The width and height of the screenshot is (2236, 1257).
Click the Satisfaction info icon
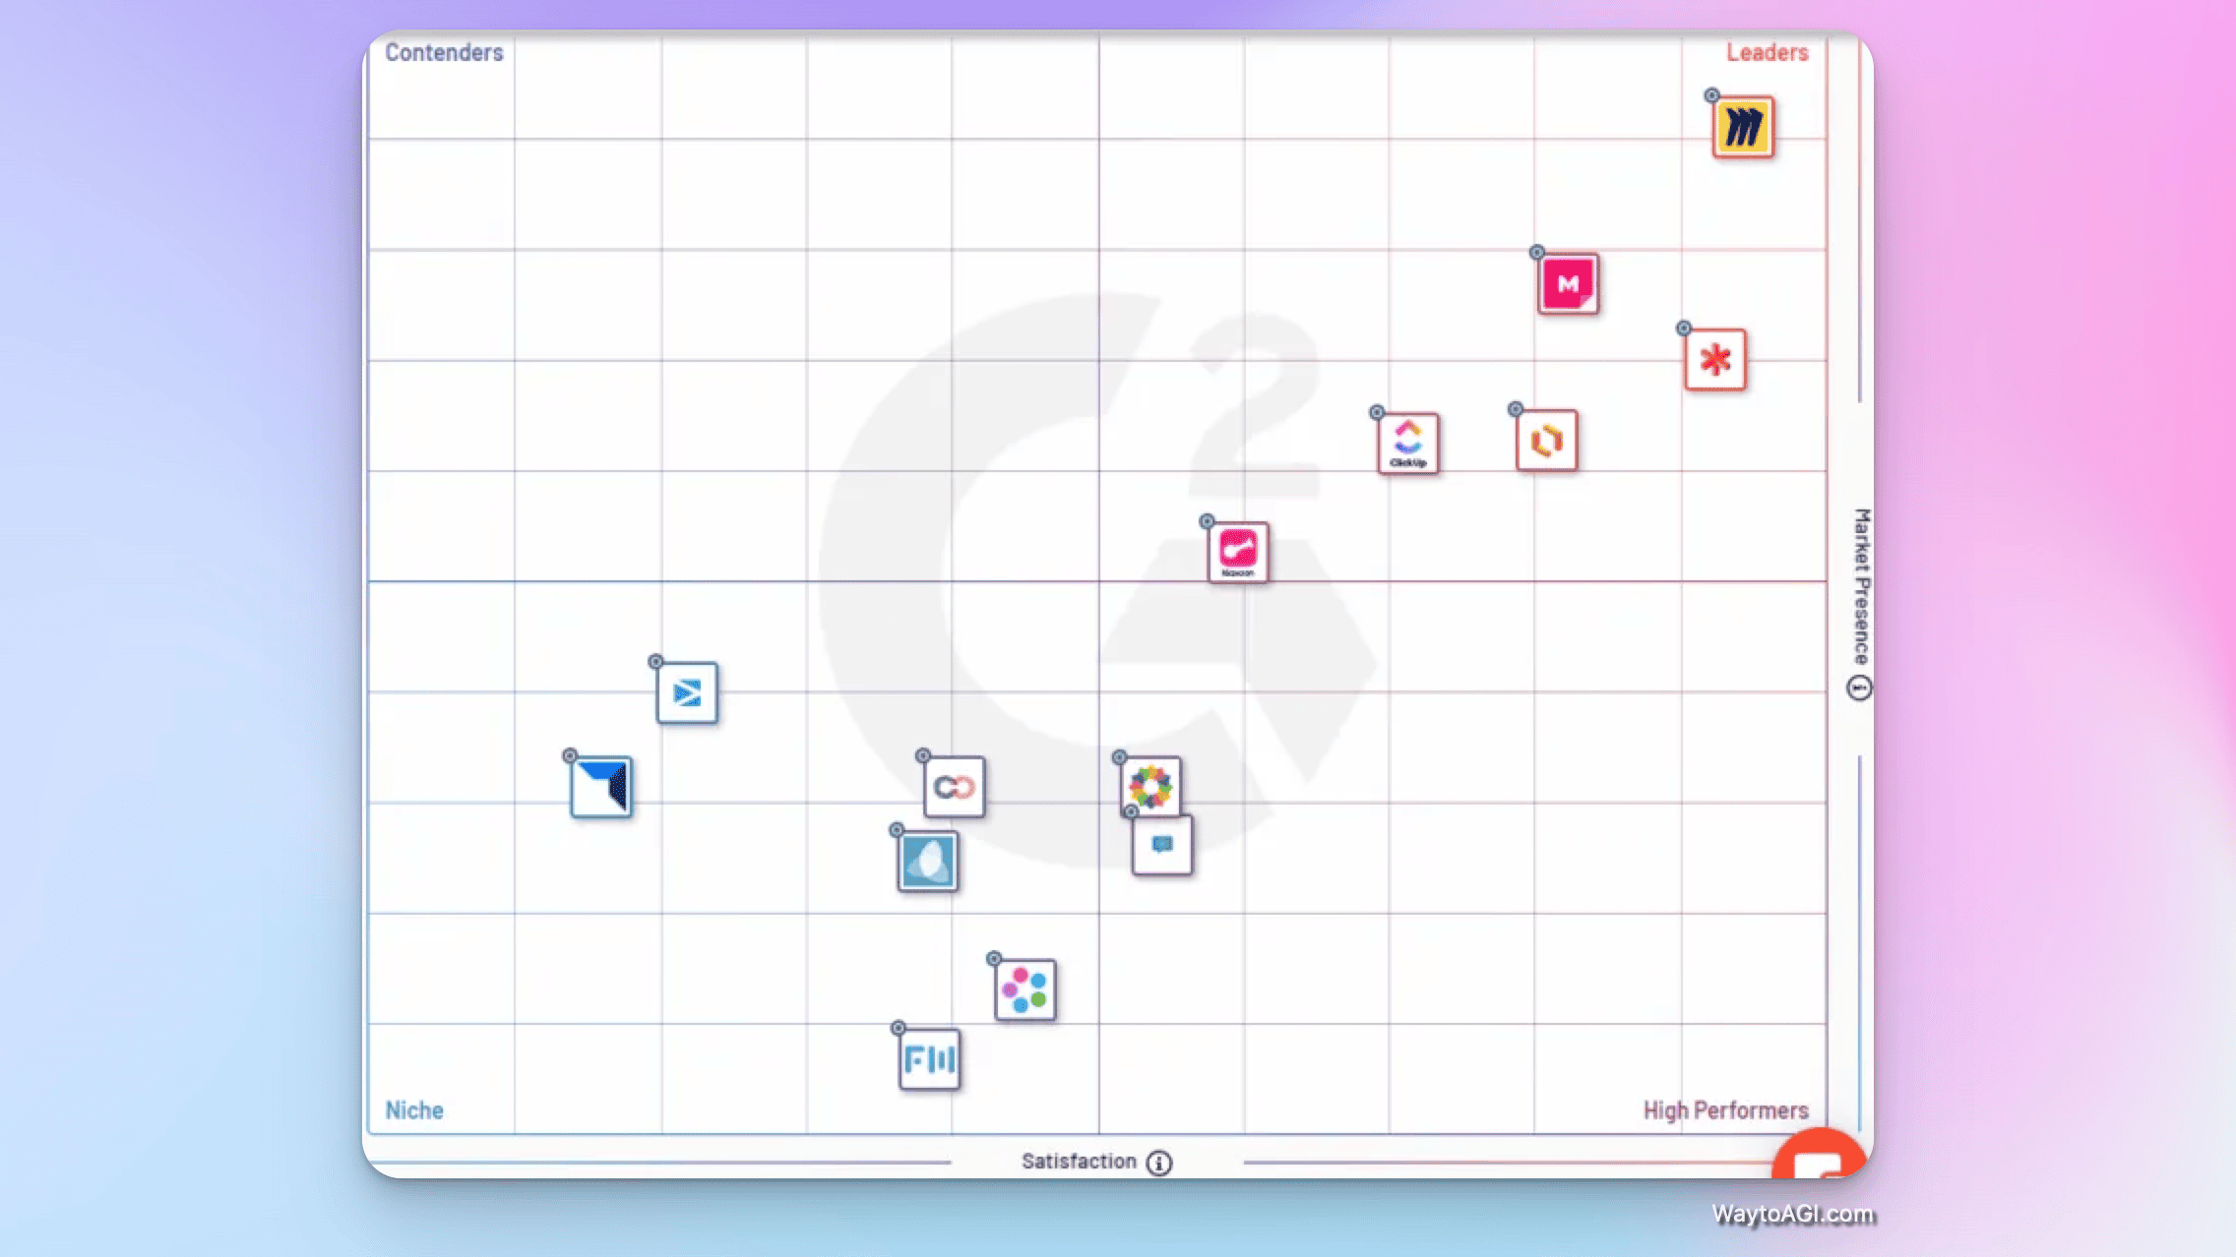1159,1163
